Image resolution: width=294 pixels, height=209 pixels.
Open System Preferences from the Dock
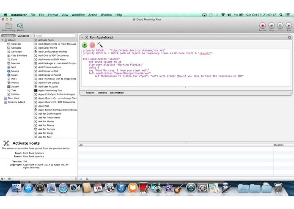(x=203, y=188)
